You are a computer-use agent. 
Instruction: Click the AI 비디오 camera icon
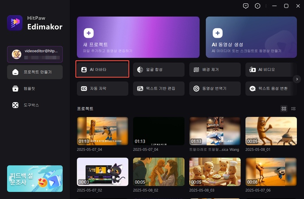253,69
